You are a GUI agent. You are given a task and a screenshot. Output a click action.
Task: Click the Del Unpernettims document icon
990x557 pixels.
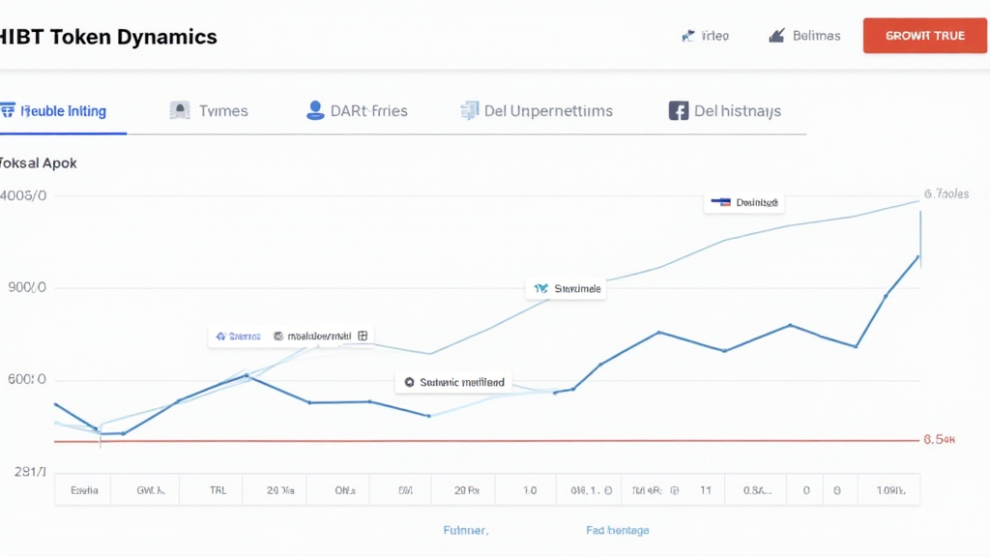click(470, 111)
